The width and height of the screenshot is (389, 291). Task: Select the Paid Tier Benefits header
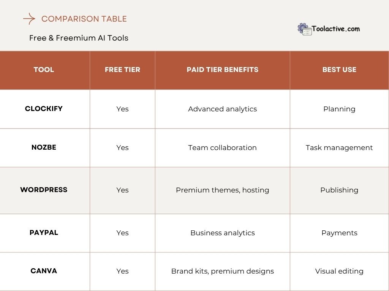click(222, 70)
